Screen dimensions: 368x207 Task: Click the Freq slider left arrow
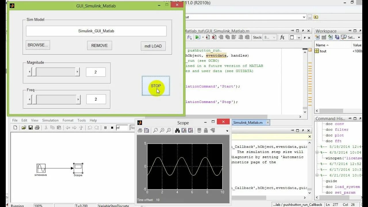(29, 99)
